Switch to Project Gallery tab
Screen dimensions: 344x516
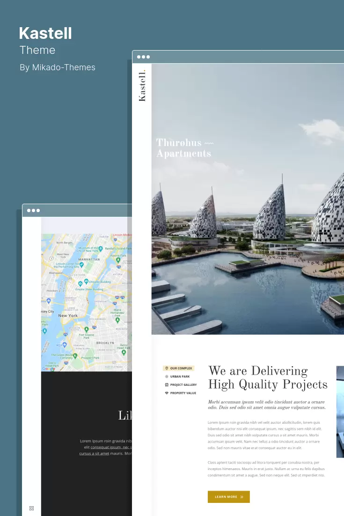click(x=181, y=385)
